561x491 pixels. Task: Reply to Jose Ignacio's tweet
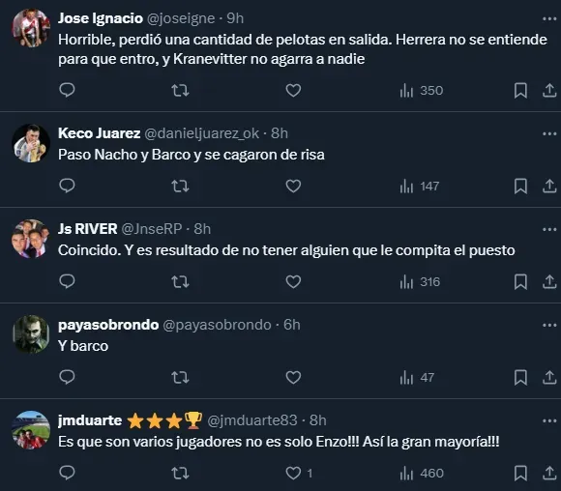tap(67, 90)
